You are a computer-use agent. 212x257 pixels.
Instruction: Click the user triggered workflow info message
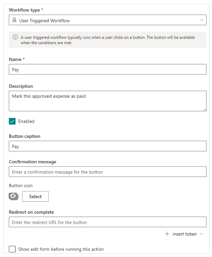[x=108, y=40]
